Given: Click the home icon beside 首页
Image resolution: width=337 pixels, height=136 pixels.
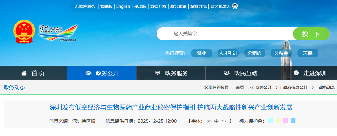Looking at the screenshot, I should pyautogui.click(x=24, y=73).
